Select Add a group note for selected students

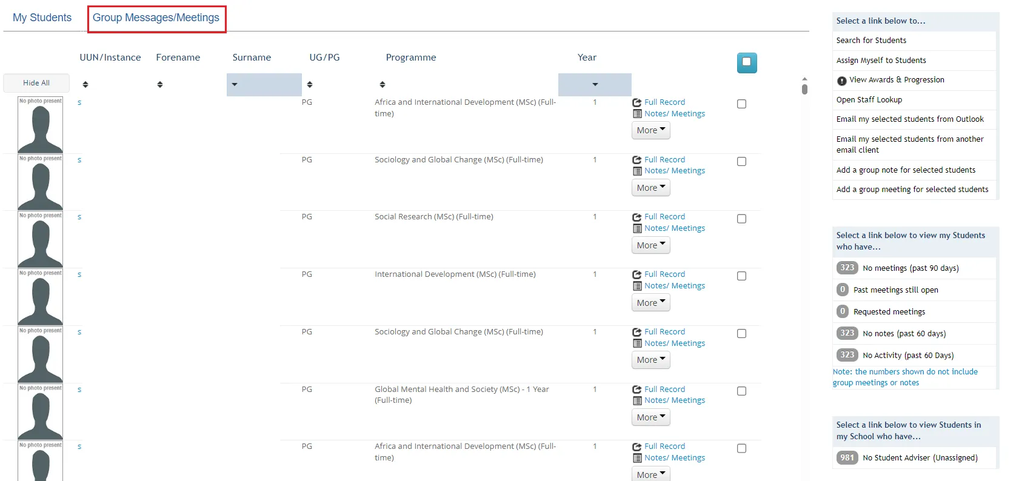coord(906,170)
